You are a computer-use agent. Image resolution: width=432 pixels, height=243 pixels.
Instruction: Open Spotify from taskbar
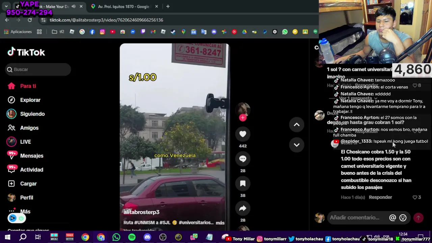click(132, 237)
